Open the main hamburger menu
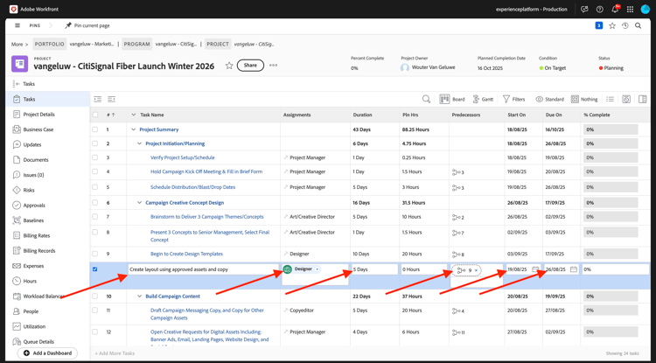 [x=17, y=25]
